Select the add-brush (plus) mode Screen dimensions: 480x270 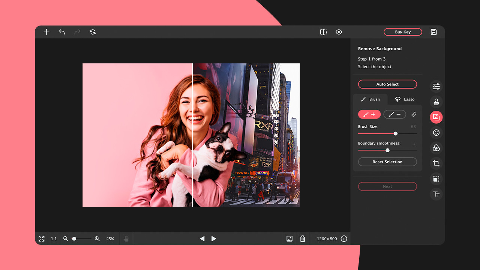(x=369, y=114)
